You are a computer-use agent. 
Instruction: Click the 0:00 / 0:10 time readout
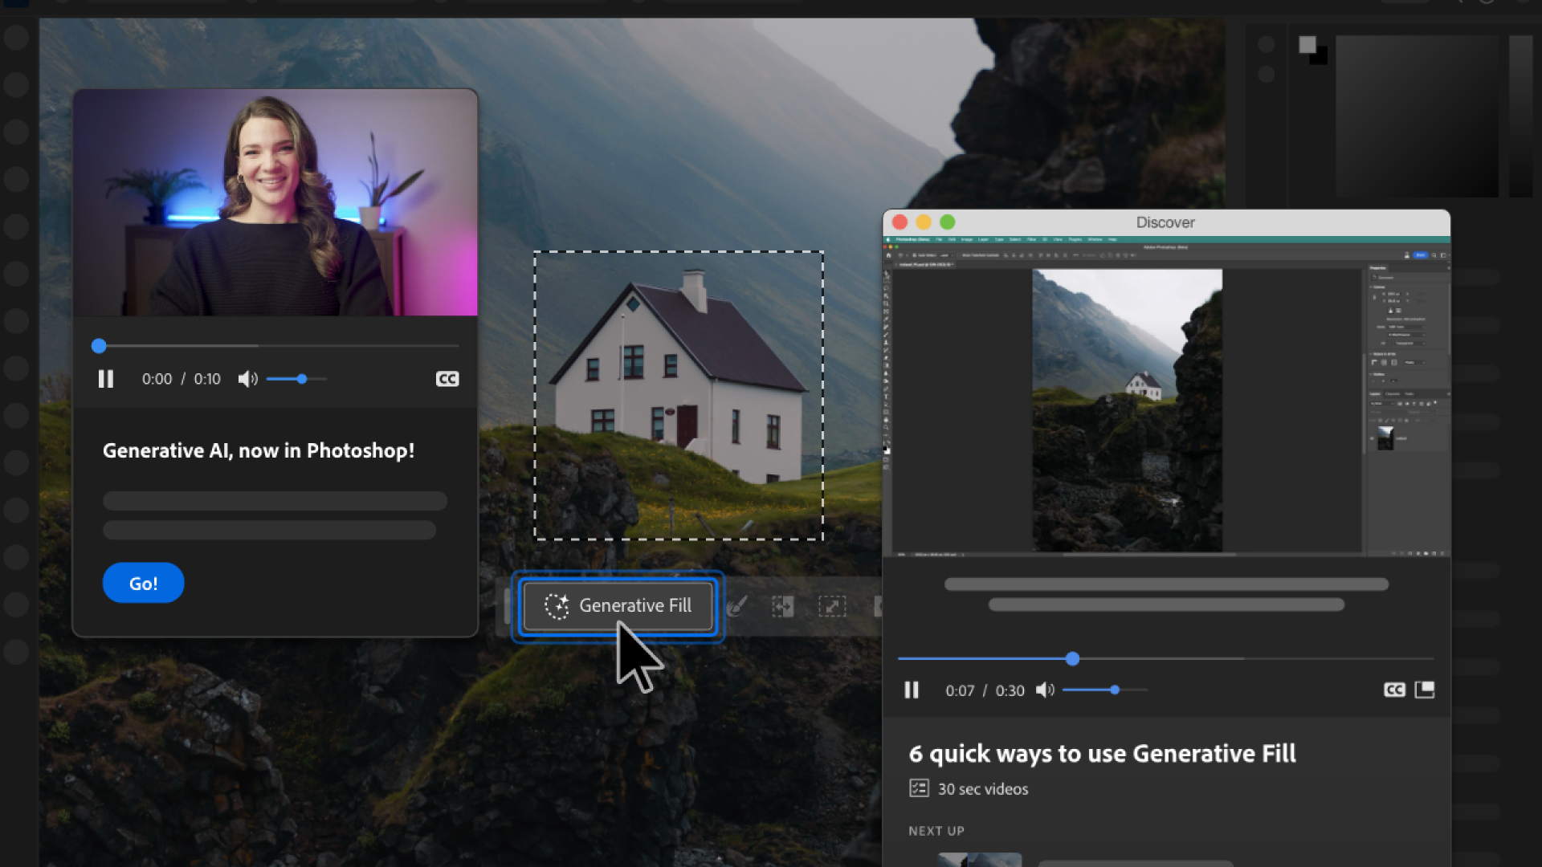coord(182,379)
